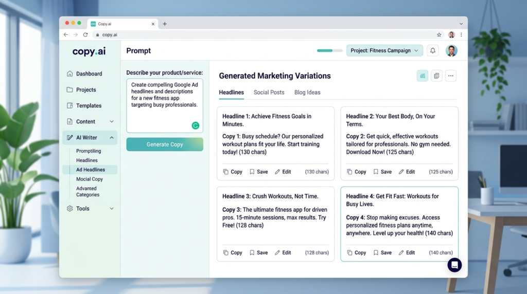Collapse the AI Writer section chevron
The width and height of the screenshot is (527, 294).
tap(112, 138)
